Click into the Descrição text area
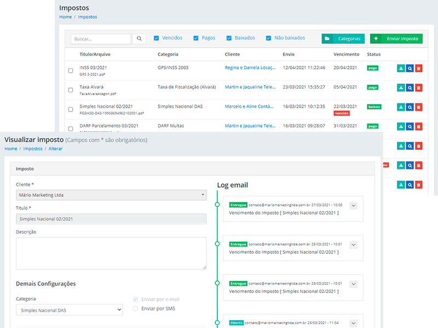This screenshot has width=438, height=328. 111,253
